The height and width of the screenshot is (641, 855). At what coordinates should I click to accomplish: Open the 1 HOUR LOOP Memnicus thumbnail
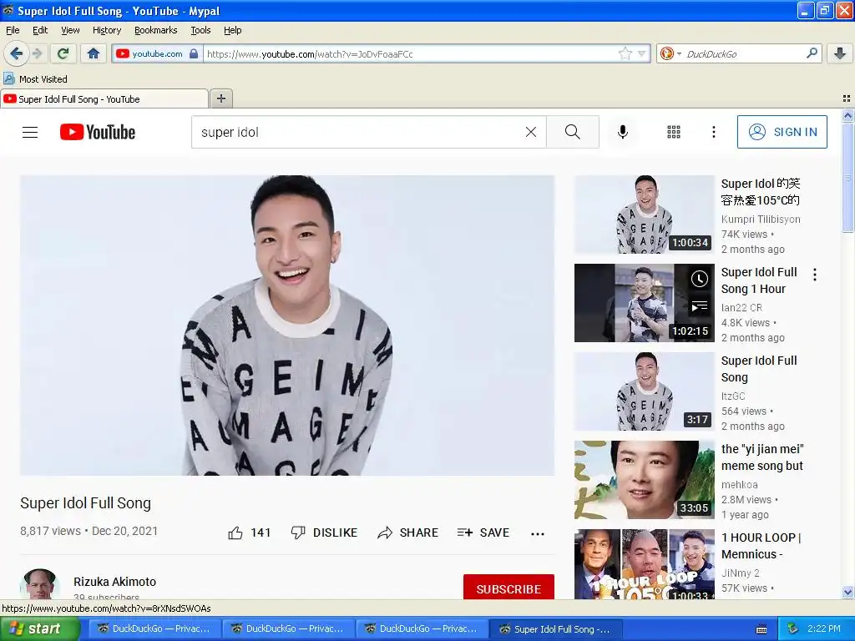tap(644, 564)
